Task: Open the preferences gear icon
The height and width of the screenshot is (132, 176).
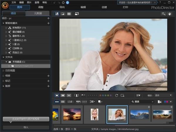Action: point(63,3)
